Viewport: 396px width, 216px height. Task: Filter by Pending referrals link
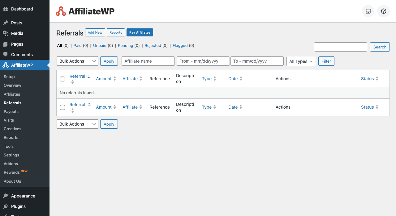tap(125, 45)
